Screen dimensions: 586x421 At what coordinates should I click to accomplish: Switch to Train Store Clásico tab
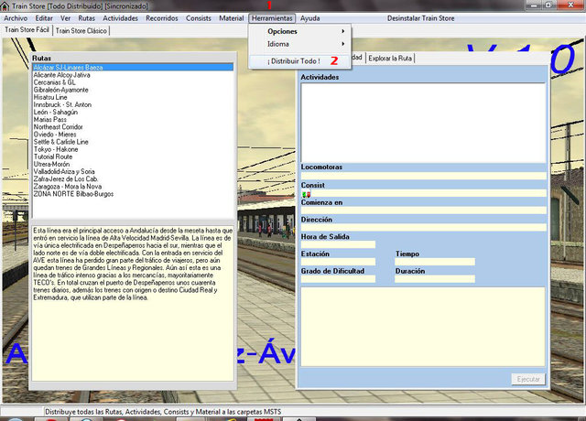83,30
